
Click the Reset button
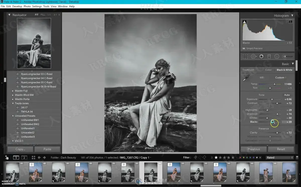click(x=281, y=149)
